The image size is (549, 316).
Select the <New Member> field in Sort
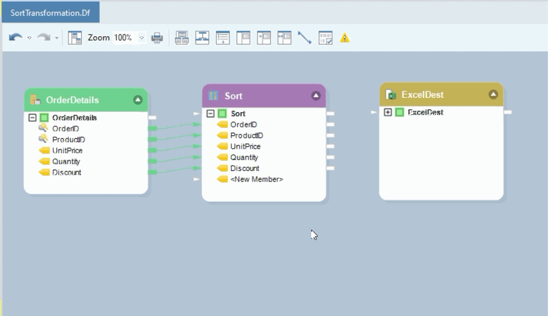click(x=256, y=179)
